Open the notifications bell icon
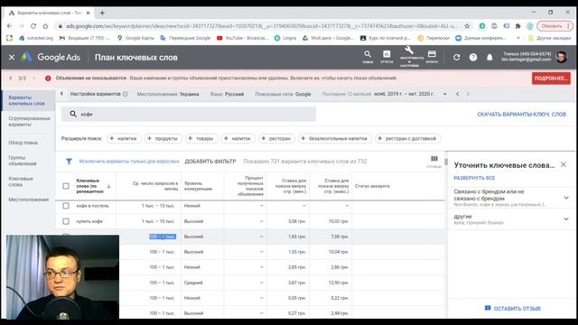The height and width of the screenshot is (325, 578). (x=489, y=57)
